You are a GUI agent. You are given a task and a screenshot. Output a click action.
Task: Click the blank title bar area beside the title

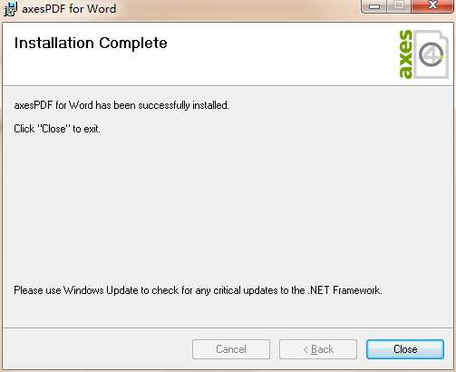tap(236, 9)
